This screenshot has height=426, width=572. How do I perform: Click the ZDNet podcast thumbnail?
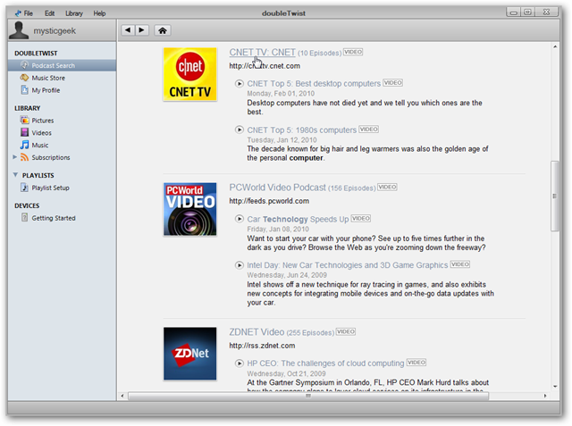coord(190,354)
